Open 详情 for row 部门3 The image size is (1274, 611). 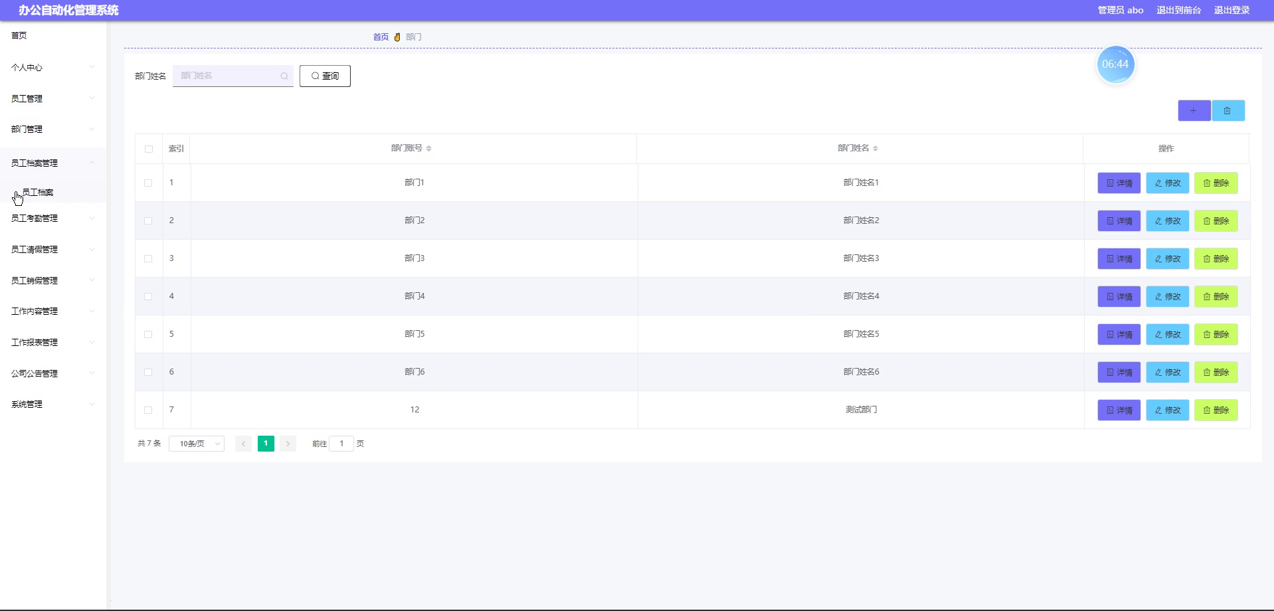click(1119, 259)
